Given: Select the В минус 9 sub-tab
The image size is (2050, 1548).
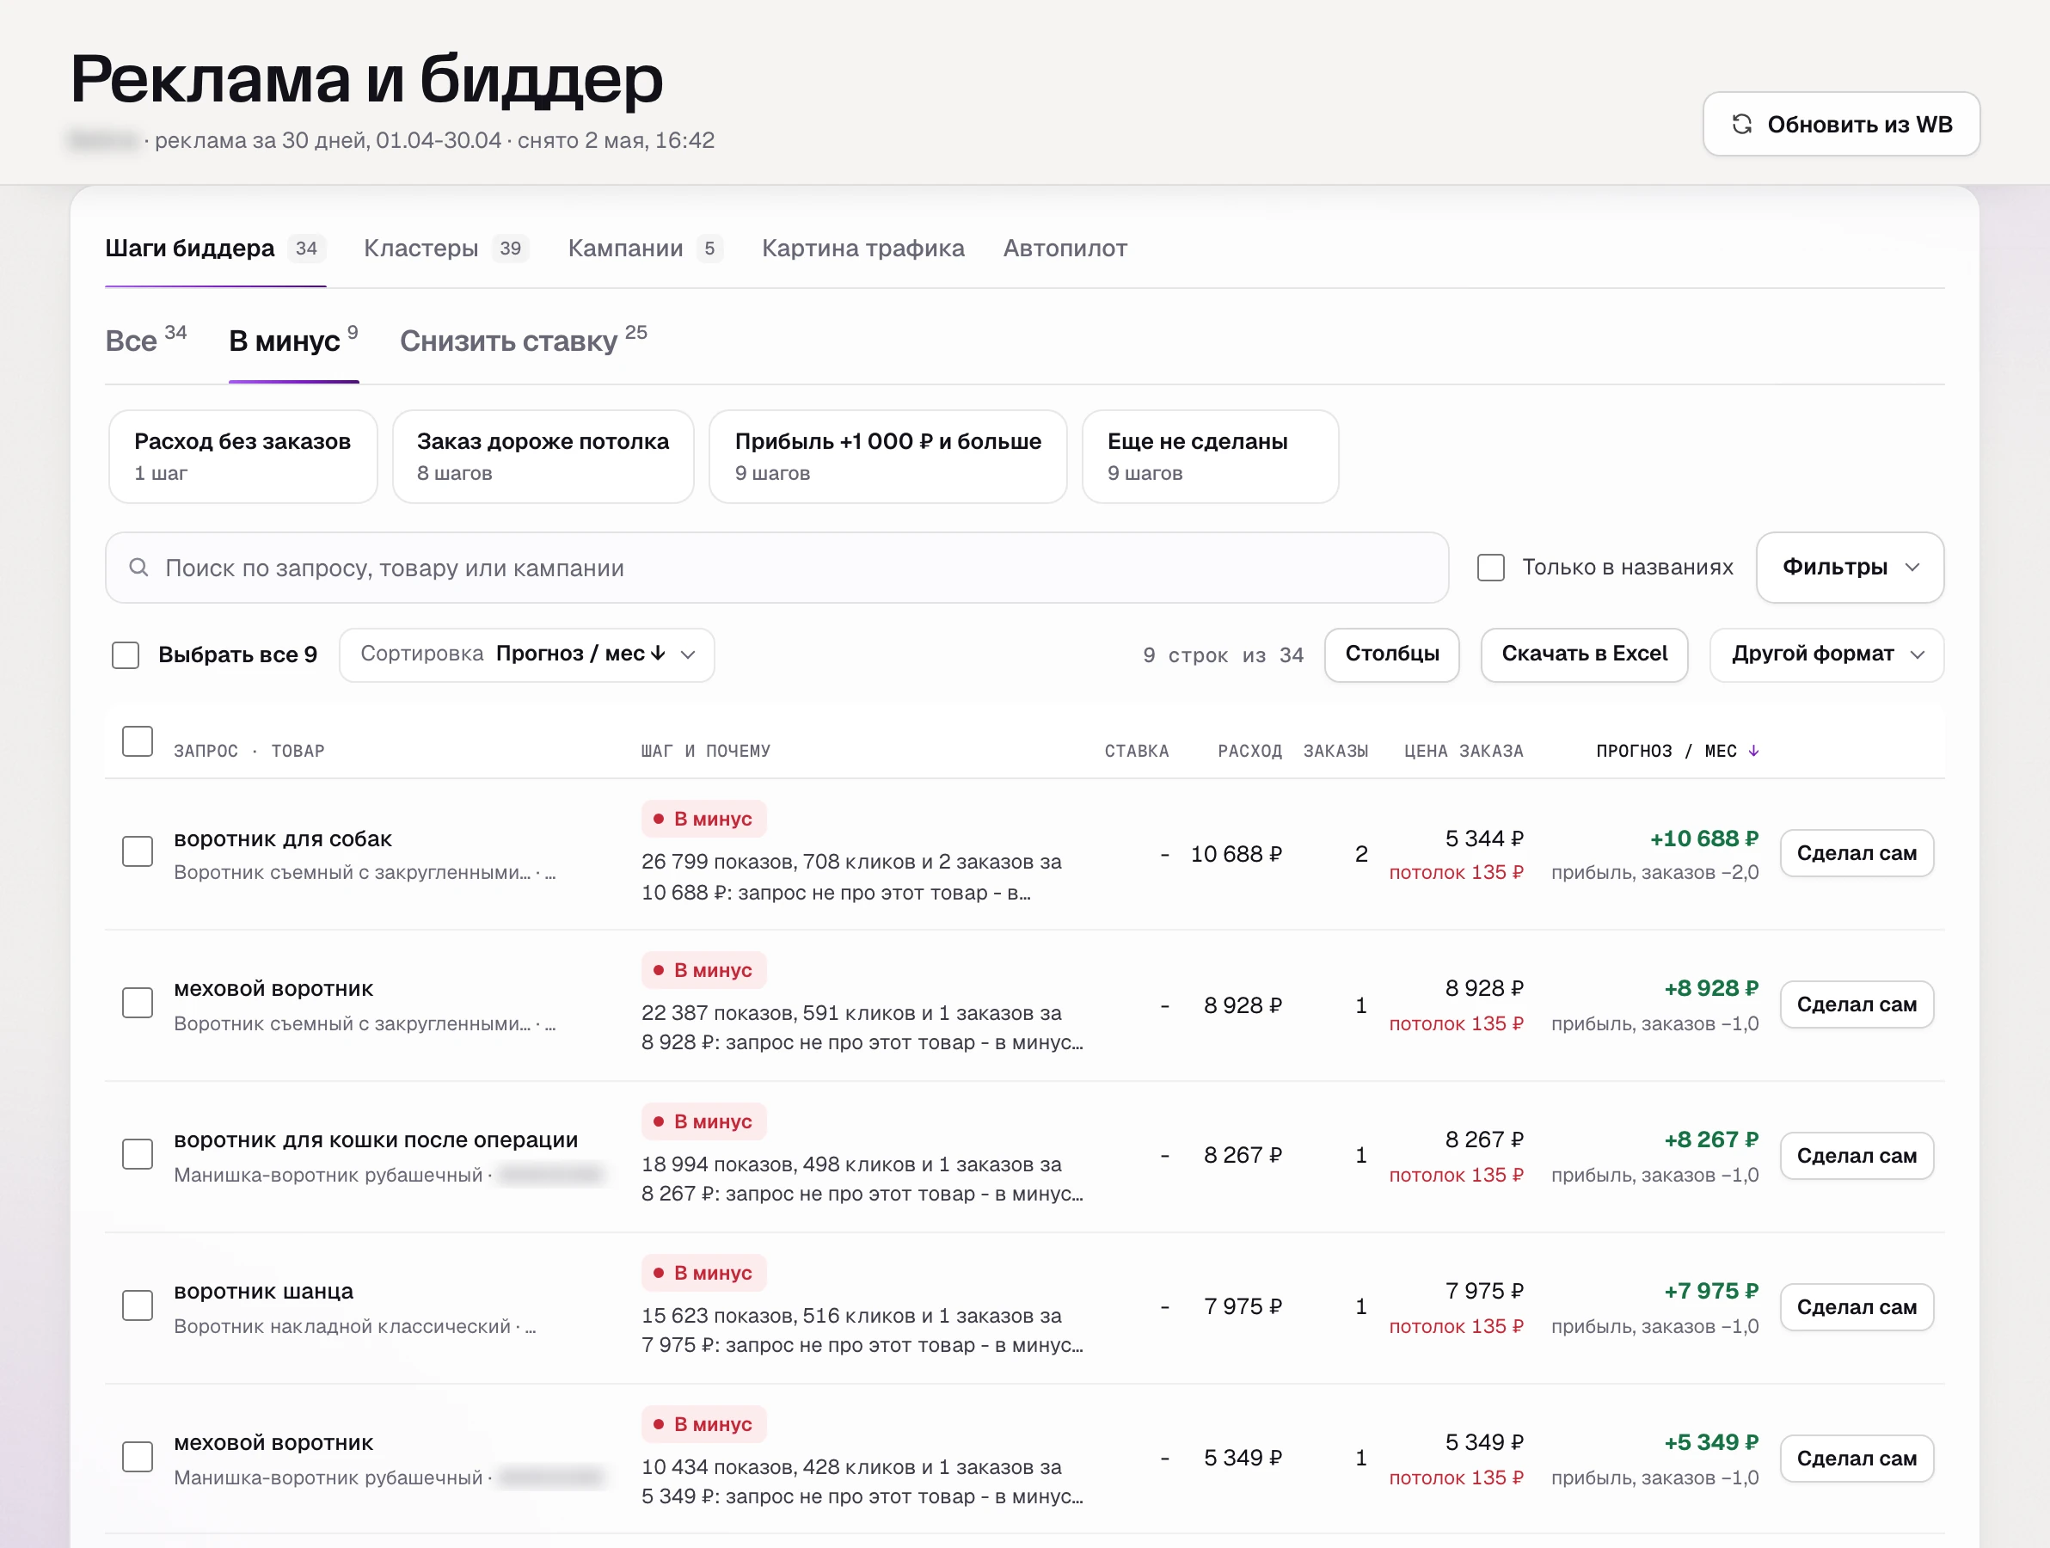Looking at the screenshot, I should click(x=294, y=341).
